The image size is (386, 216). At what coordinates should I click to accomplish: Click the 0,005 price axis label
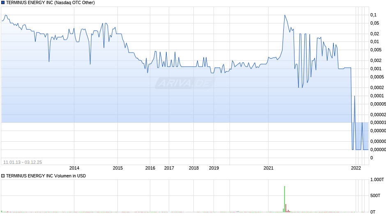[x=376, y=50]
